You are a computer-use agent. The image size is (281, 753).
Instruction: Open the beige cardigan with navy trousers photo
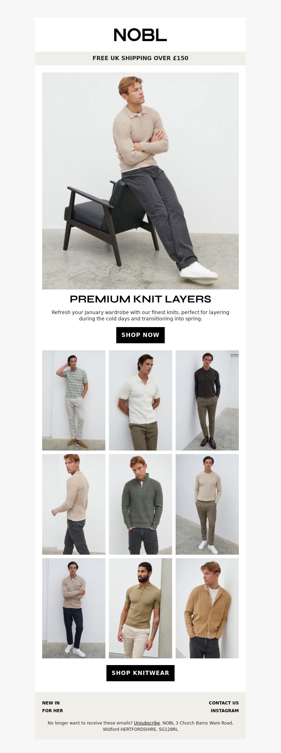[74, 608]
